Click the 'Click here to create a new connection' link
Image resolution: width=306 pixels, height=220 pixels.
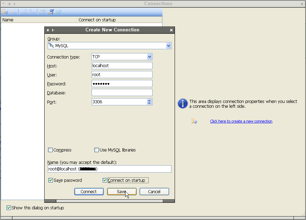click(x=241, y=121)
